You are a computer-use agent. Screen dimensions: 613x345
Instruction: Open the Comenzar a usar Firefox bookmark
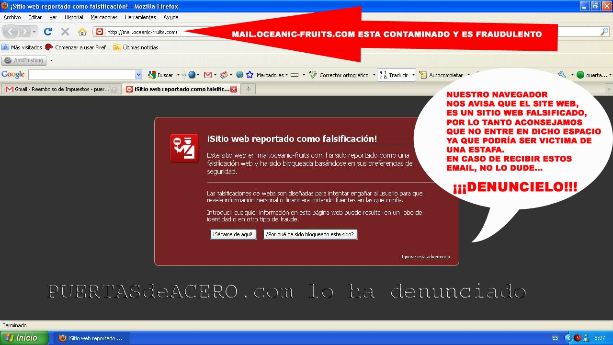coord(78,47)
